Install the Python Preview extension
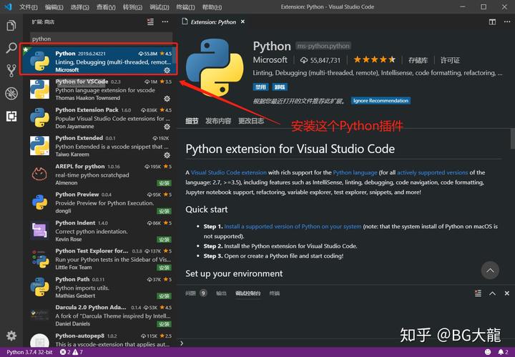This screenshot has height=357, width=515. pos(164,211)
